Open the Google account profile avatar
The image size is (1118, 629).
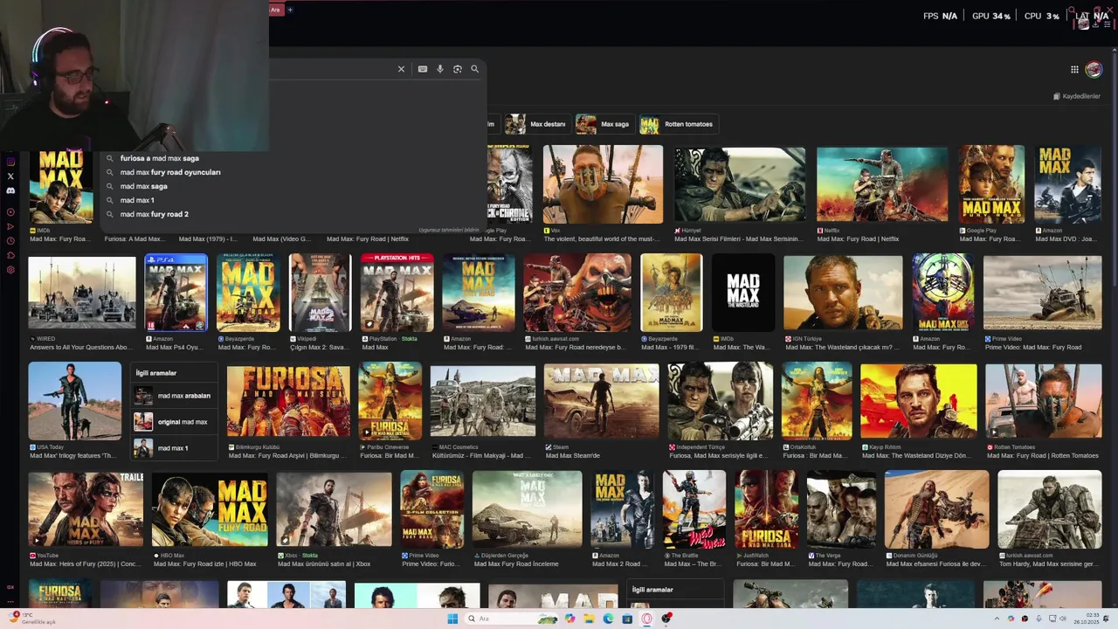click(1094, 70)
